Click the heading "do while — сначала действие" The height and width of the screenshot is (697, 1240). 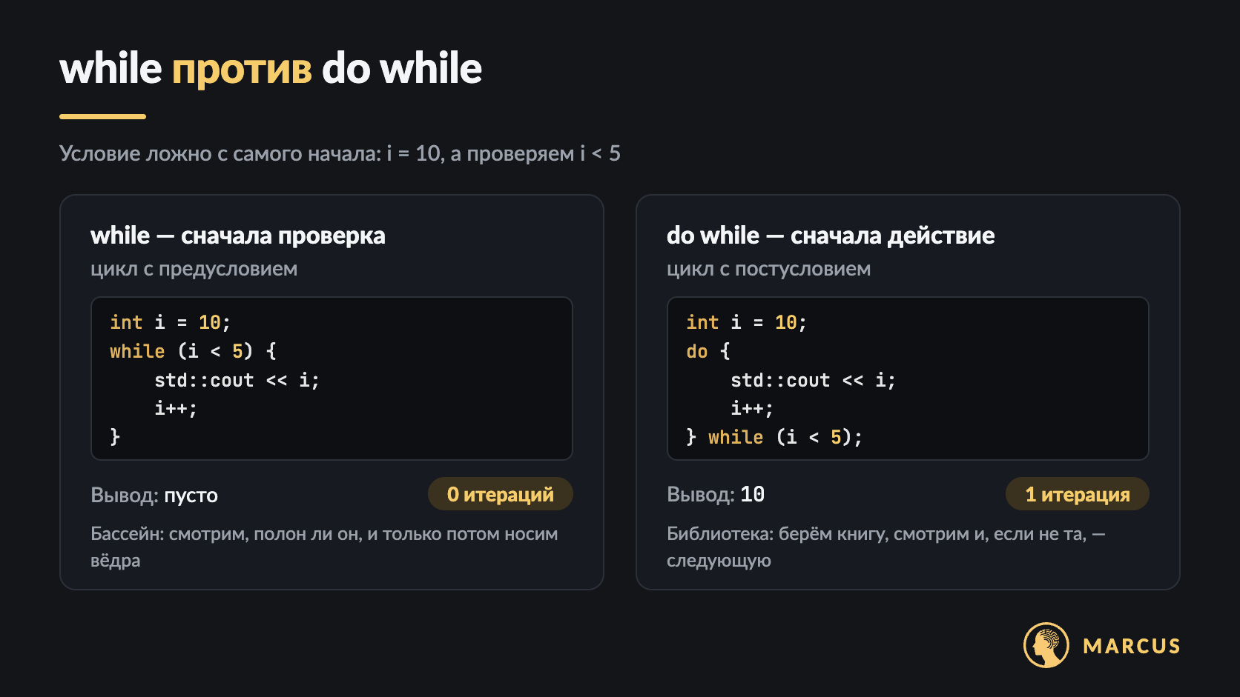pos(831,236)
